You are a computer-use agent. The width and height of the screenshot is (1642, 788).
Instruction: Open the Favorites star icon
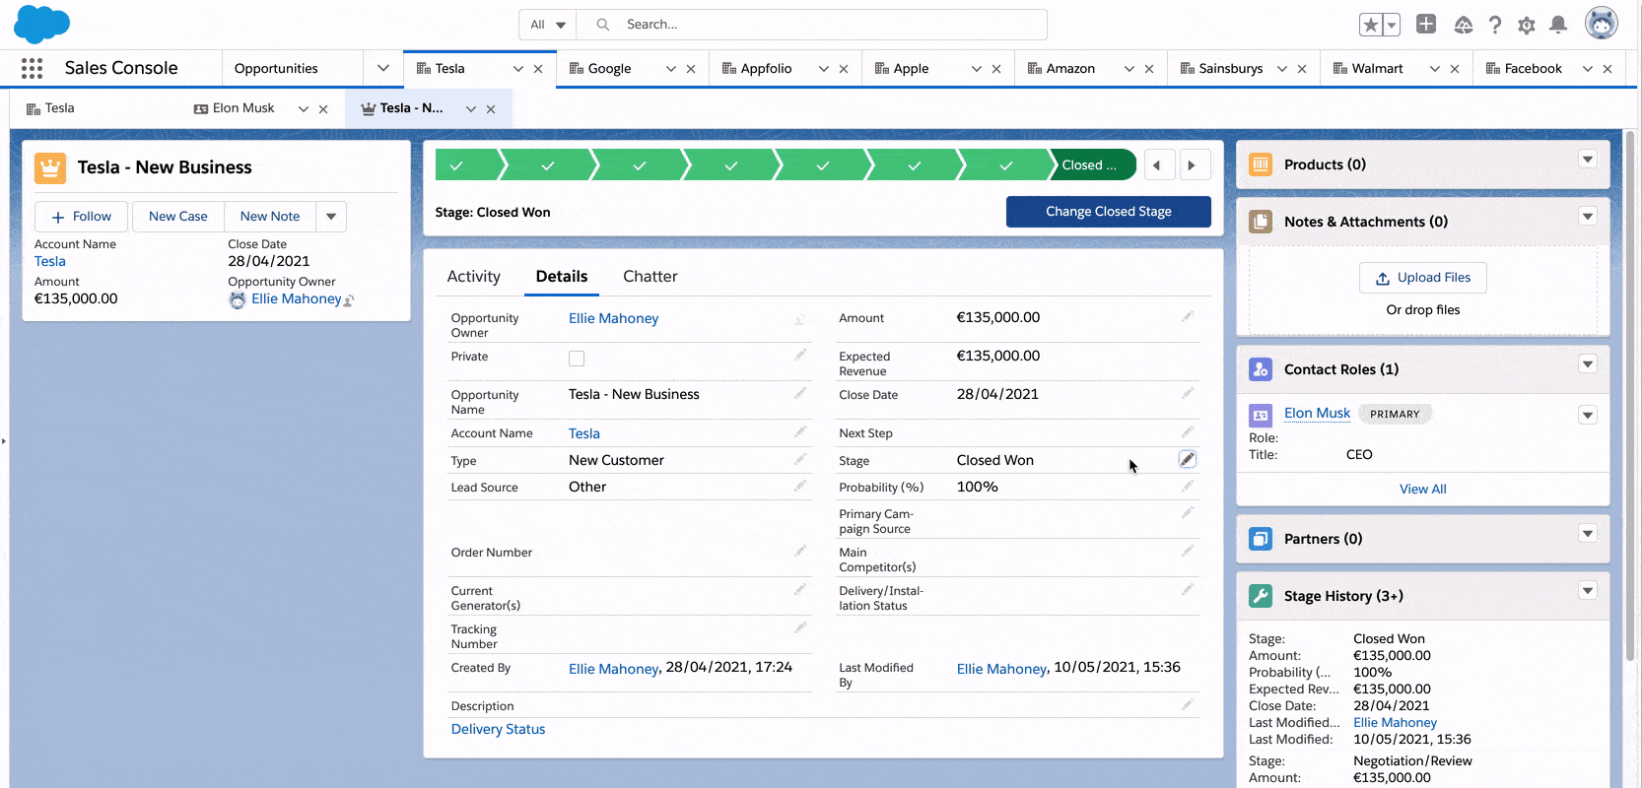point(1370,25)
